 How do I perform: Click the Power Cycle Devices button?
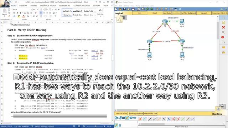coord(136,114)
